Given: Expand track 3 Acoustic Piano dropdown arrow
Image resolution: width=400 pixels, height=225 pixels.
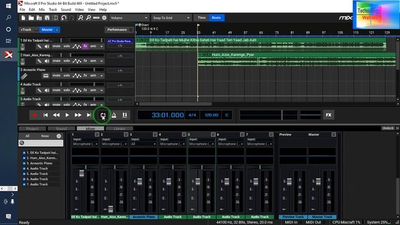Looking at the screenshot, I should 101,76.
